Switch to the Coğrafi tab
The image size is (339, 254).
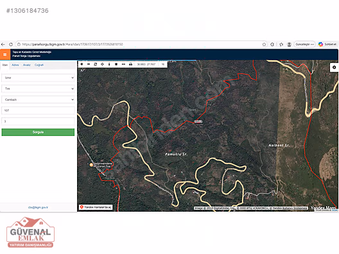point(39,65)
